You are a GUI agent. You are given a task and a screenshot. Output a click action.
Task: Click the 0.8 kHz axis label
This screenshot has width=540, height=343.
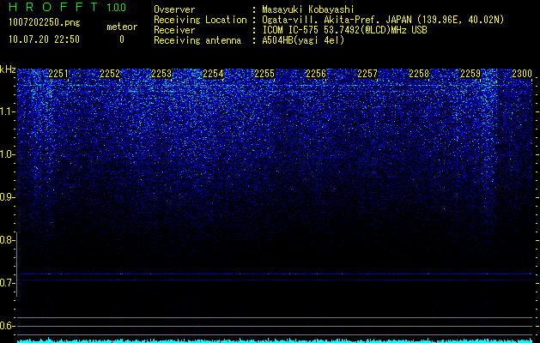[x=7, y=240]
